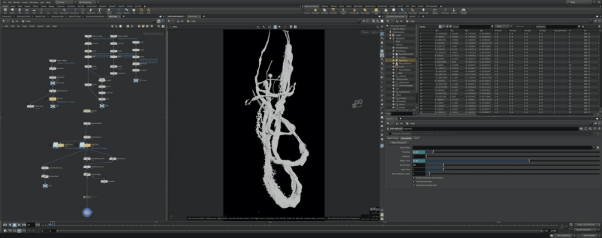The image size is (602, 238).
Task: Uncheck Provide Data Hints option
Action: (414, 182)
